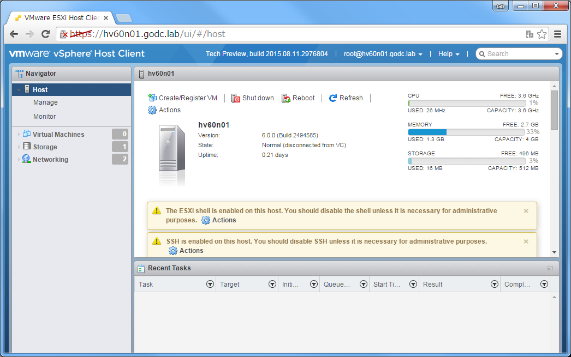Click Actions gear in SSH warning

[x=173, y=251]
